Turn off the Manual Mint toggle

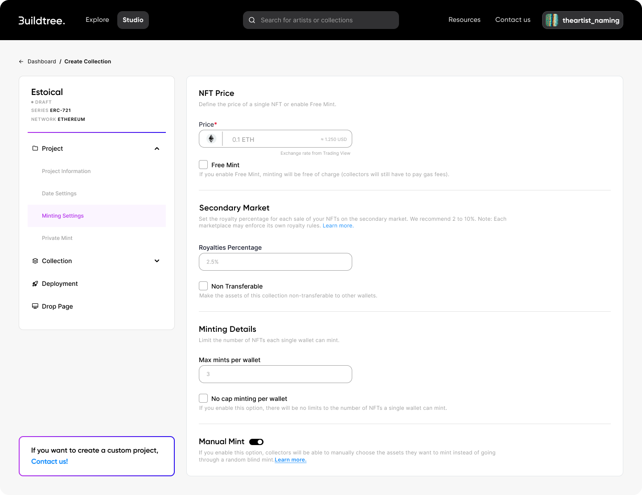[256, 442]
